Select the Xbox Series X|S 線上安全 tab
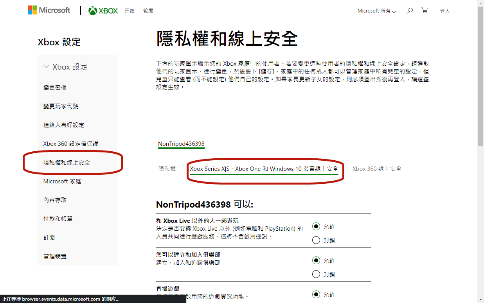 pyautogui.click(x=264, y=169)
